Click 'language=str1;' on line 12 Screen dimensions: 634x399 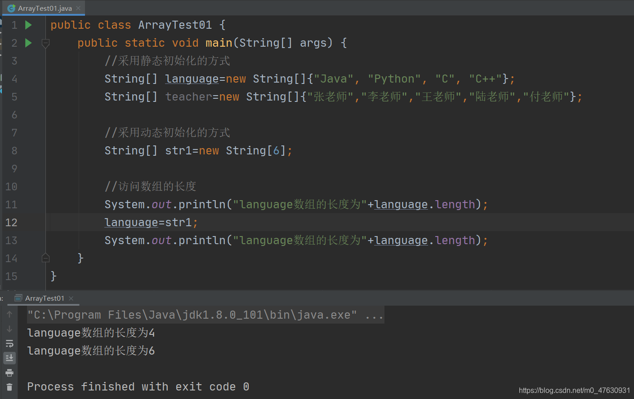point(151,223)
